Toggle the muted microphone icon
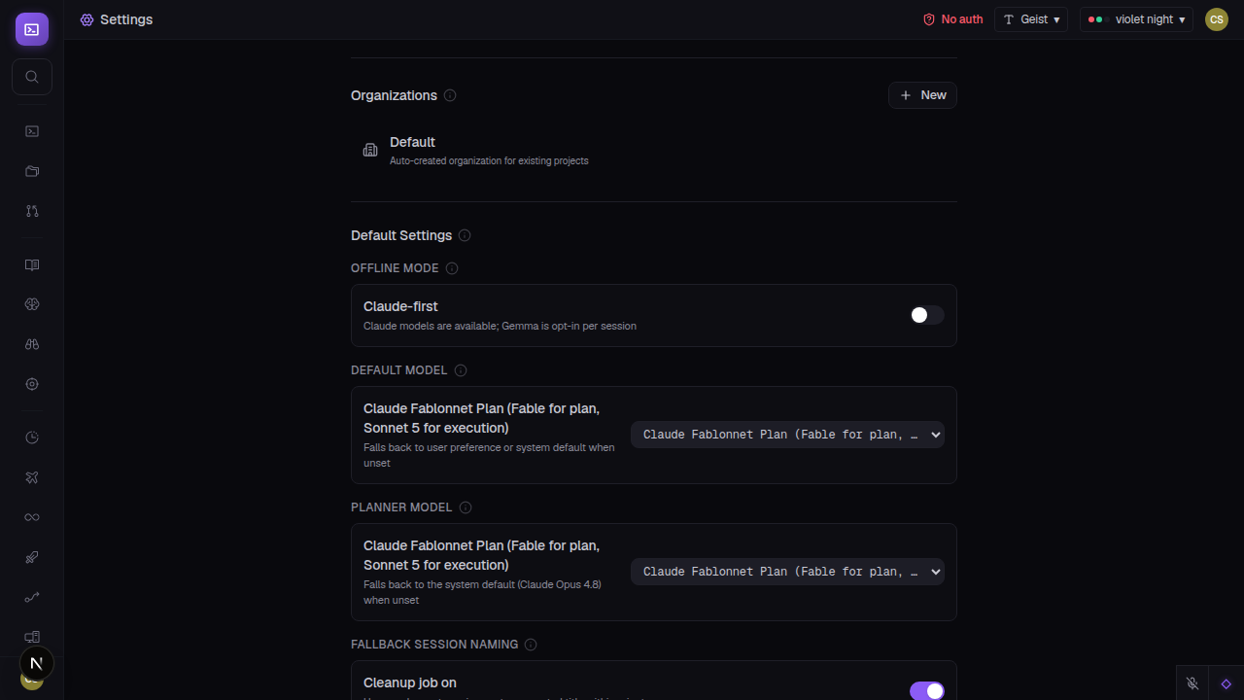The width and height of the screenshot is (1244, 700). [x=1192, y=683]
